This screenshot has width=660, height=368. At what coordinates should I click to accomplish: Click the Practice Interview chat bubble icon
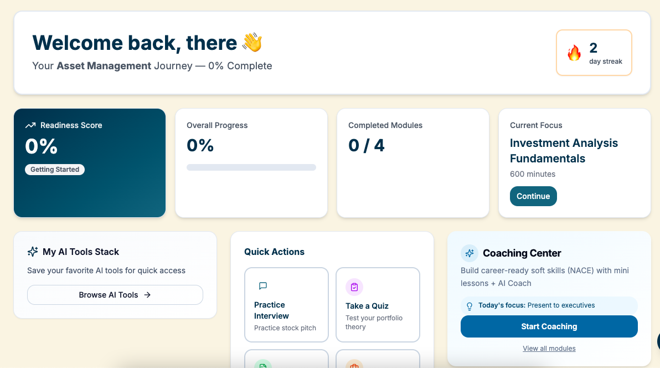[263, 286]
